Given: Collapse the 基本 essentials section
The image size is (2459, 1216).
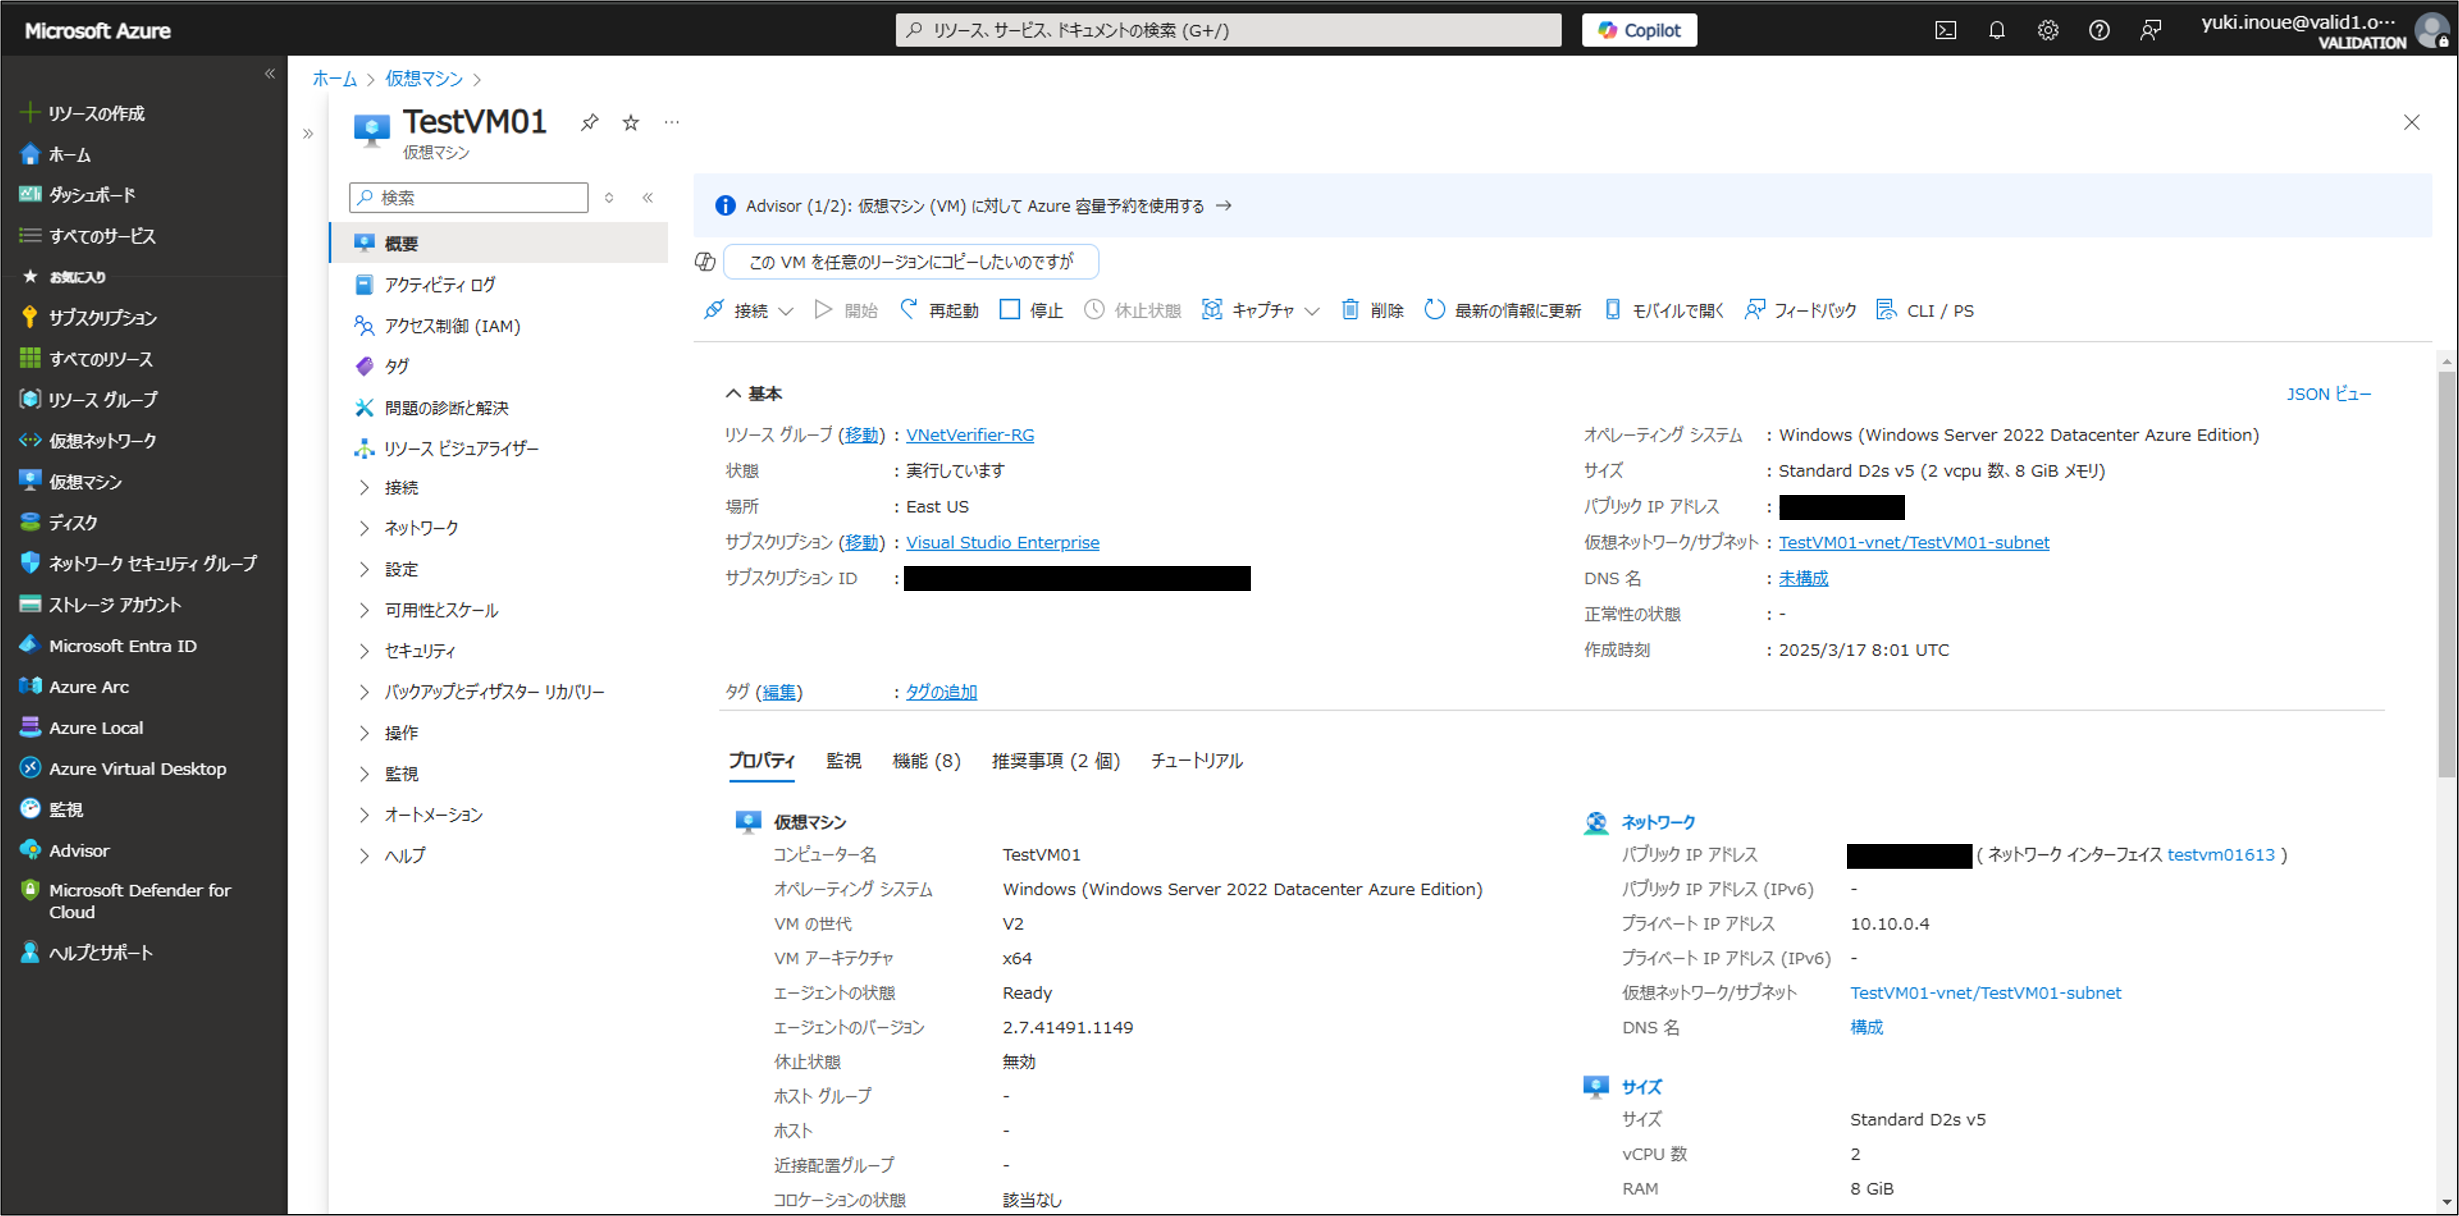Looking at the screenshot, I should click(x=753, y=394).
